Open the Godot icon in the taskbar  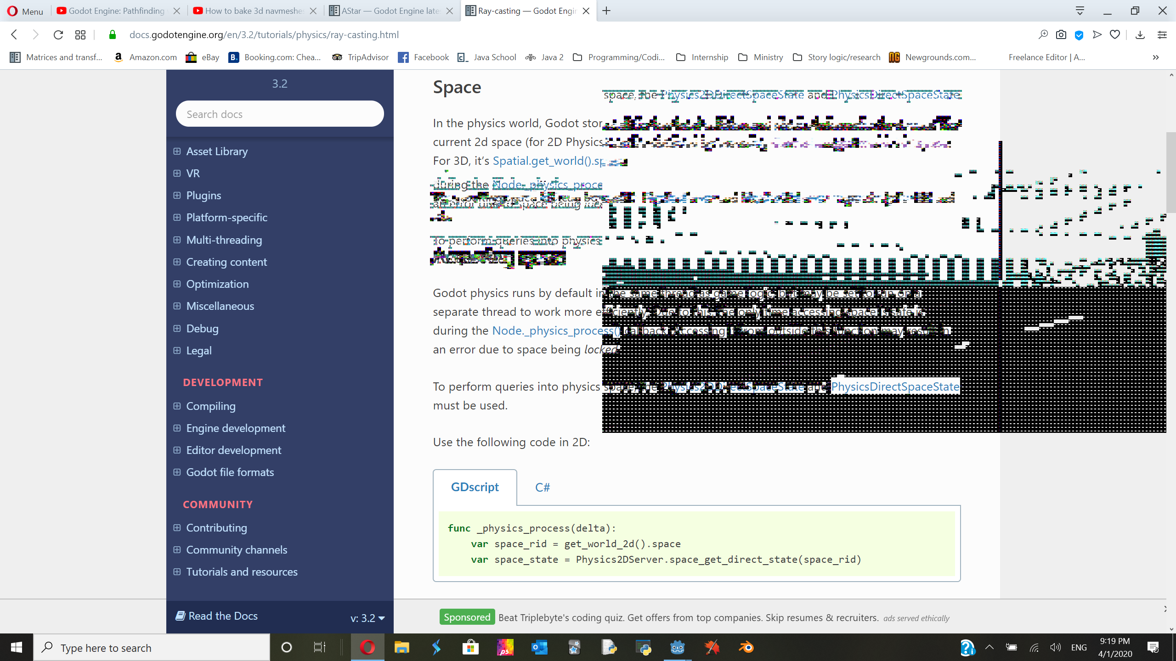(x=678, y=648)
